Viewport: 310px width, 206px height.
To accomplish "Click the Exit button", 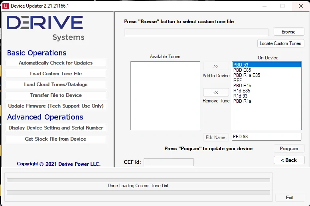I will click(x=290, y=198).
